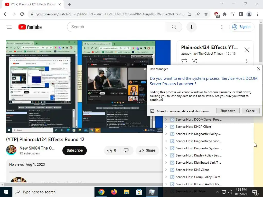Viewport: 263px width, 197px height.
Task: Open the red extension icon with badge 32
Action: 217,15
